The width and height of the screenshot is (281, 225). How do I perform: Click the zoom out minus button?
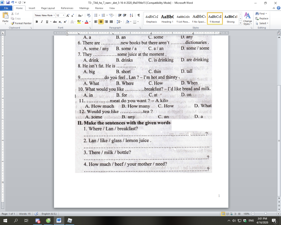[x=253, y=214]
